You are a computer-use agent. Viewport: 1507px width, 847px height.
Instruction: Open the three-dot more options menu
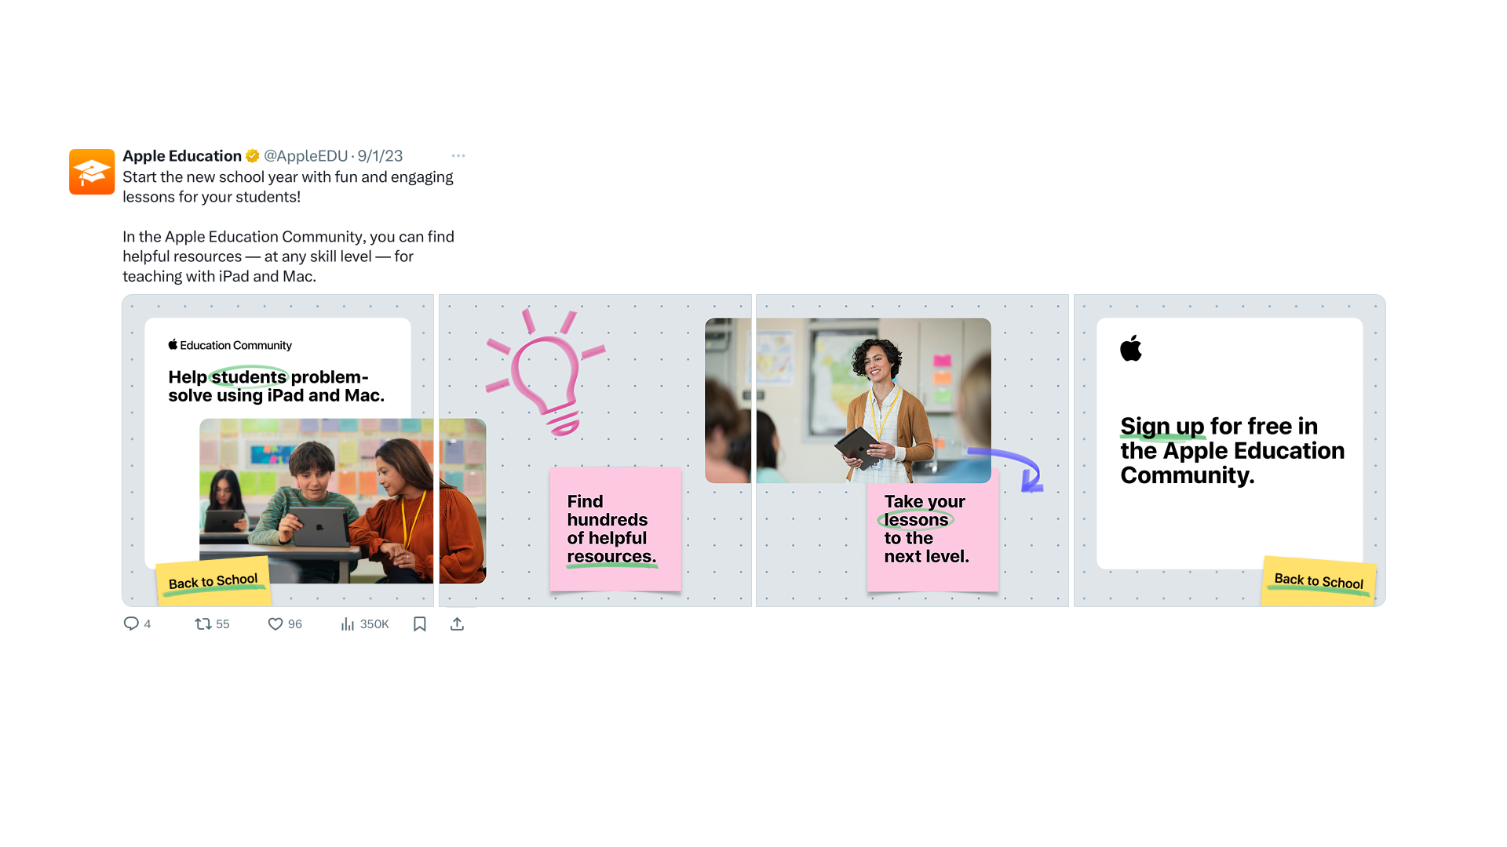458,155
